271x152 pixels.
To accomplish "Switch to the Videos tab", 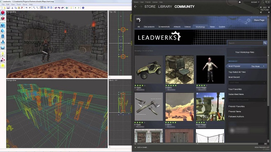I will (x=187, y=27).
